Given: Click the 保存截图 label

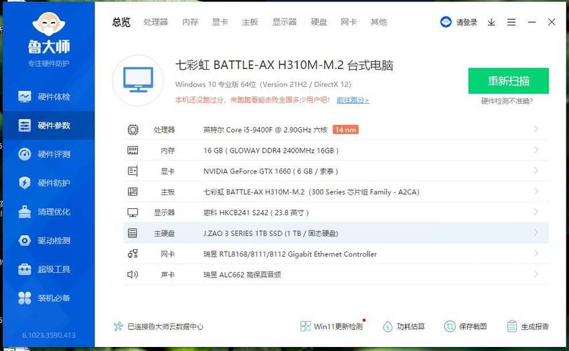Looking at the screenshot, I should pos(473,326).
